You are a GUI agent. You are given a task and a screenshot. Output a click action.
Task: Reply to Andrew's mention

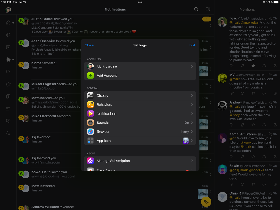[231, 125]
